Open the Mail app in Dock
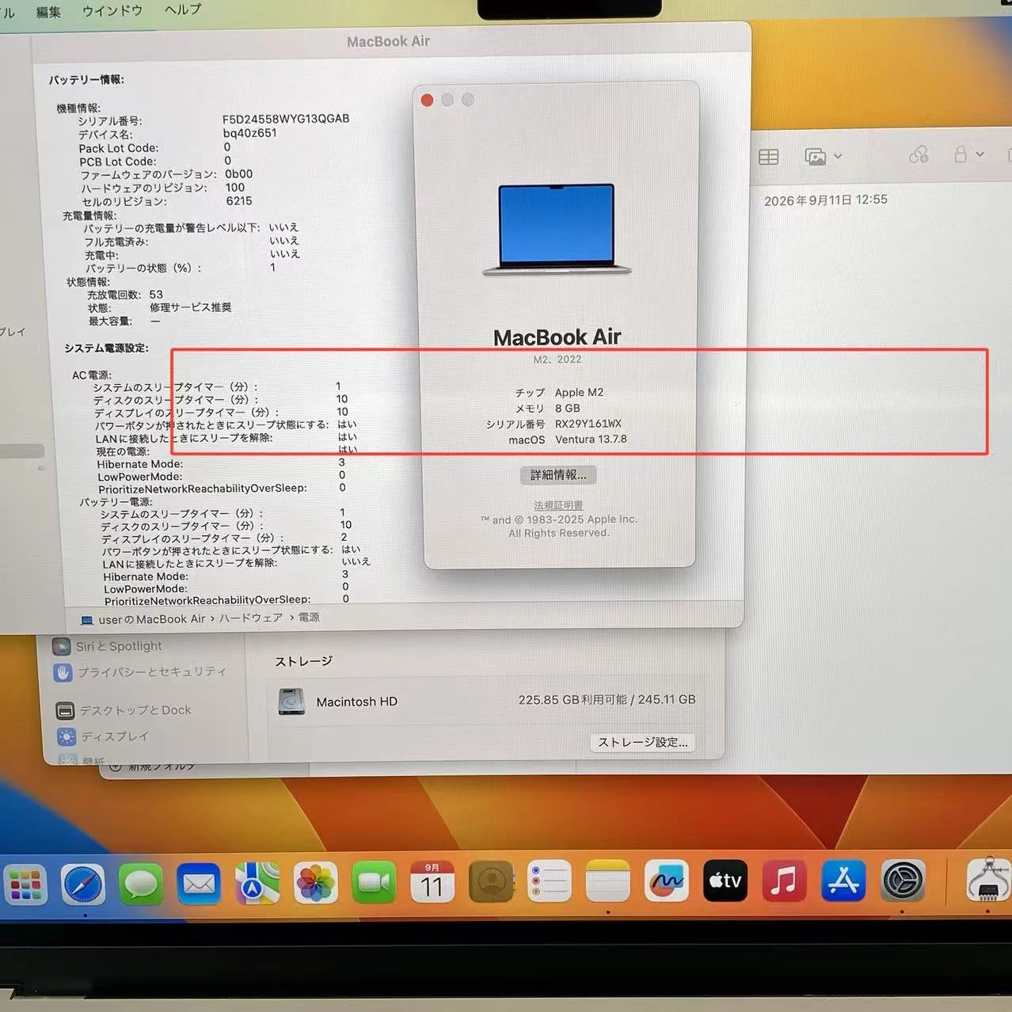 coord(199,884)
